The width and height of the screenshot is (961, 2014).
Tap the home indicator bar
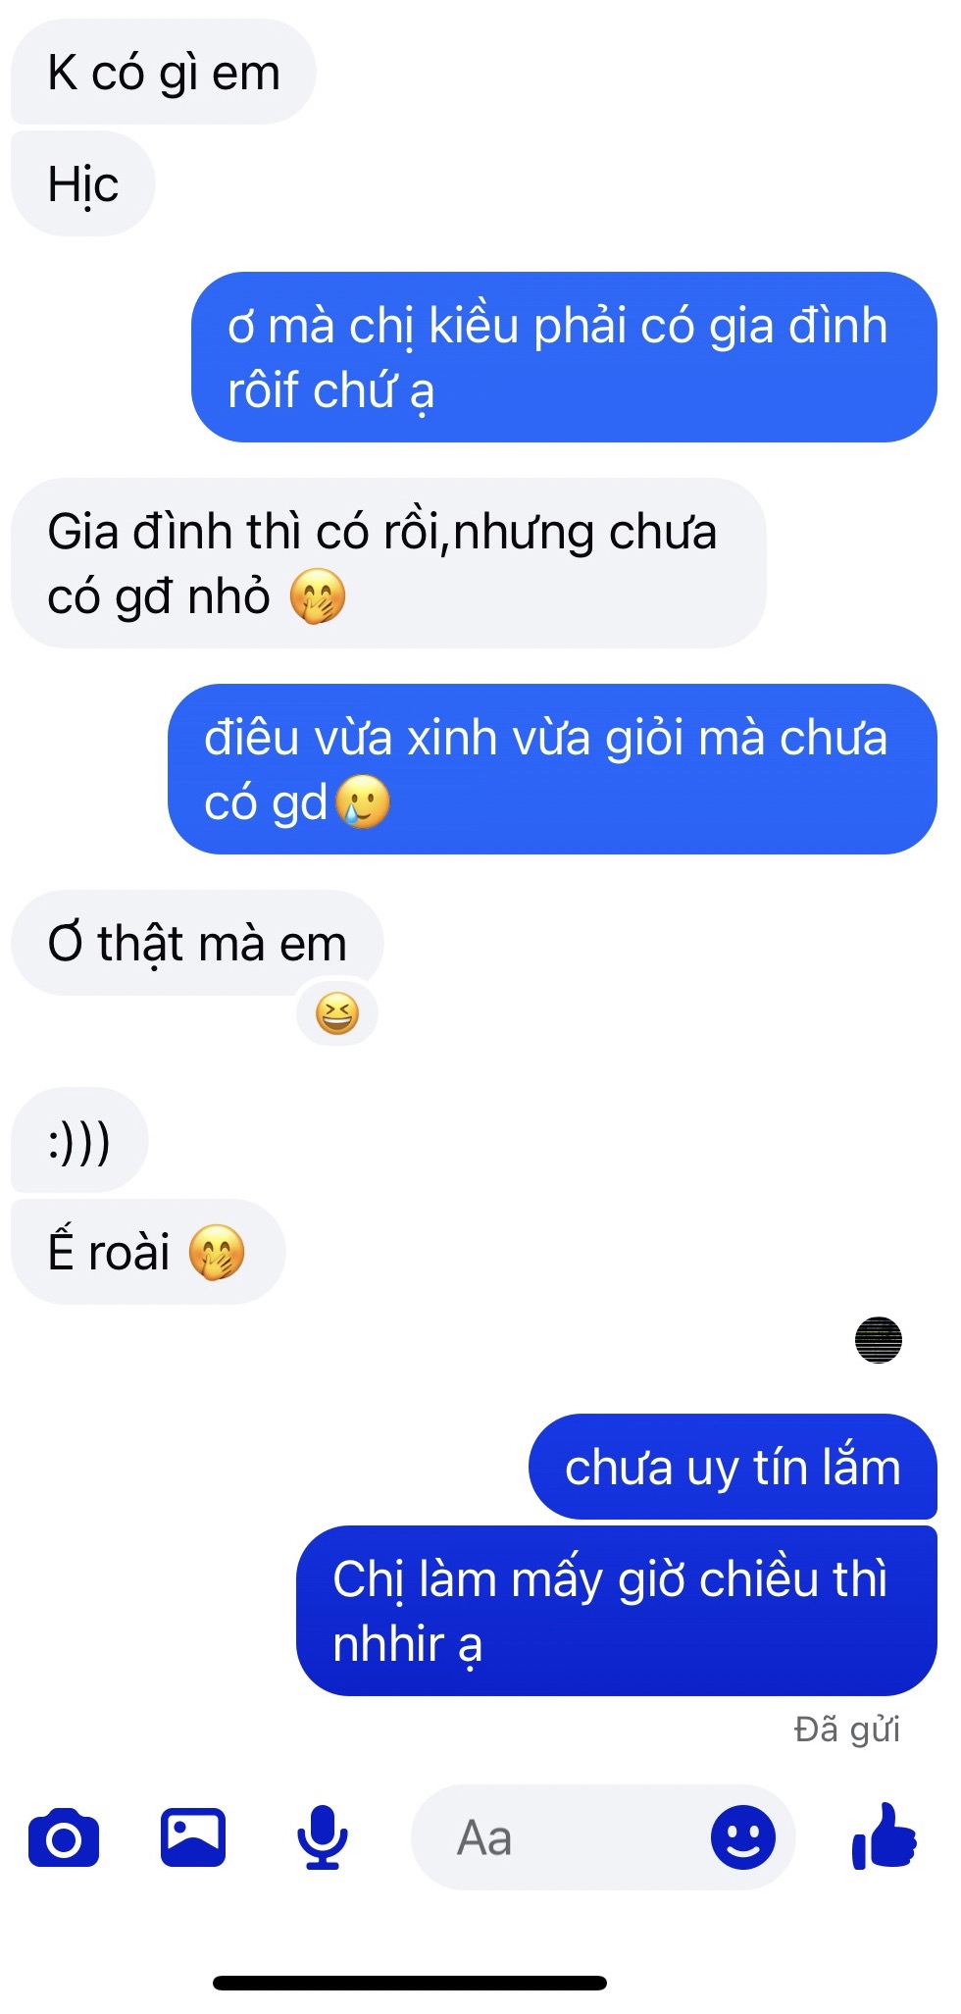pyautogui.click(x=410, y=1983)
